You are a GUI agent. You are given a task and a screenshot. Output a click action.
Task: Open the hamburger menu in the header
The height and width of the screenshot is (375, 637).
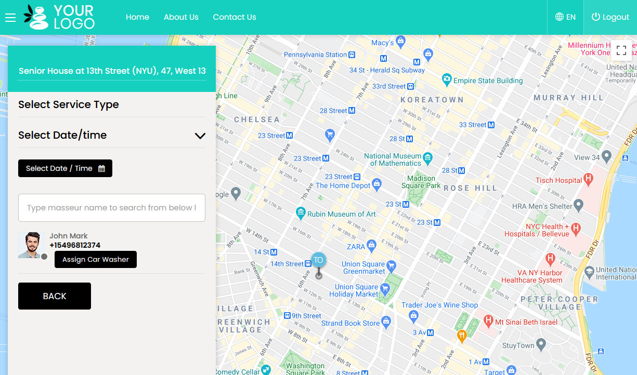[x=10, y=17]
